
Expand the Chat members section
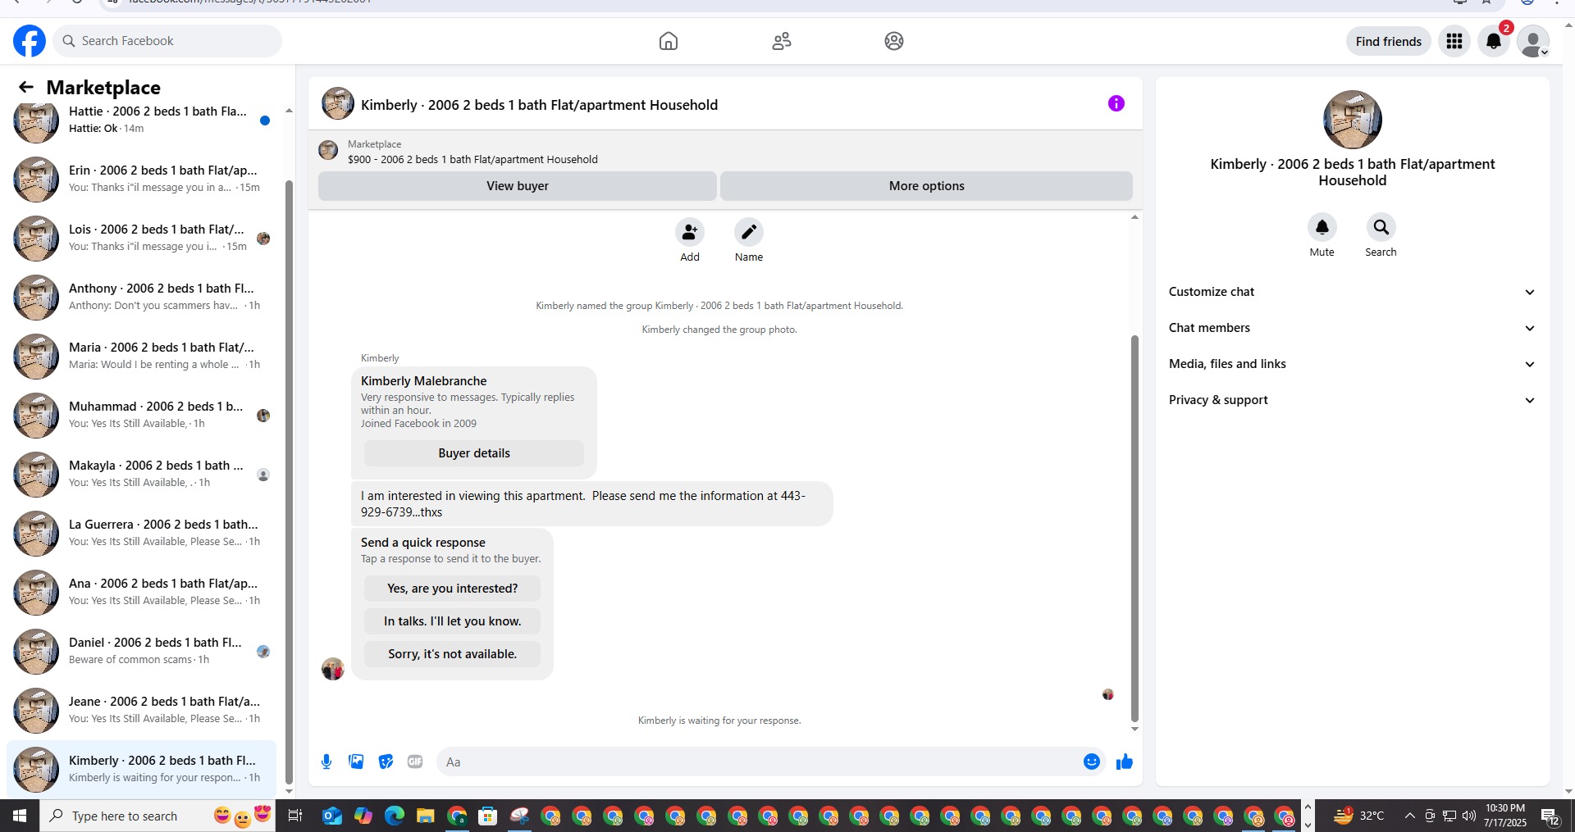(x=1353, y=328)
